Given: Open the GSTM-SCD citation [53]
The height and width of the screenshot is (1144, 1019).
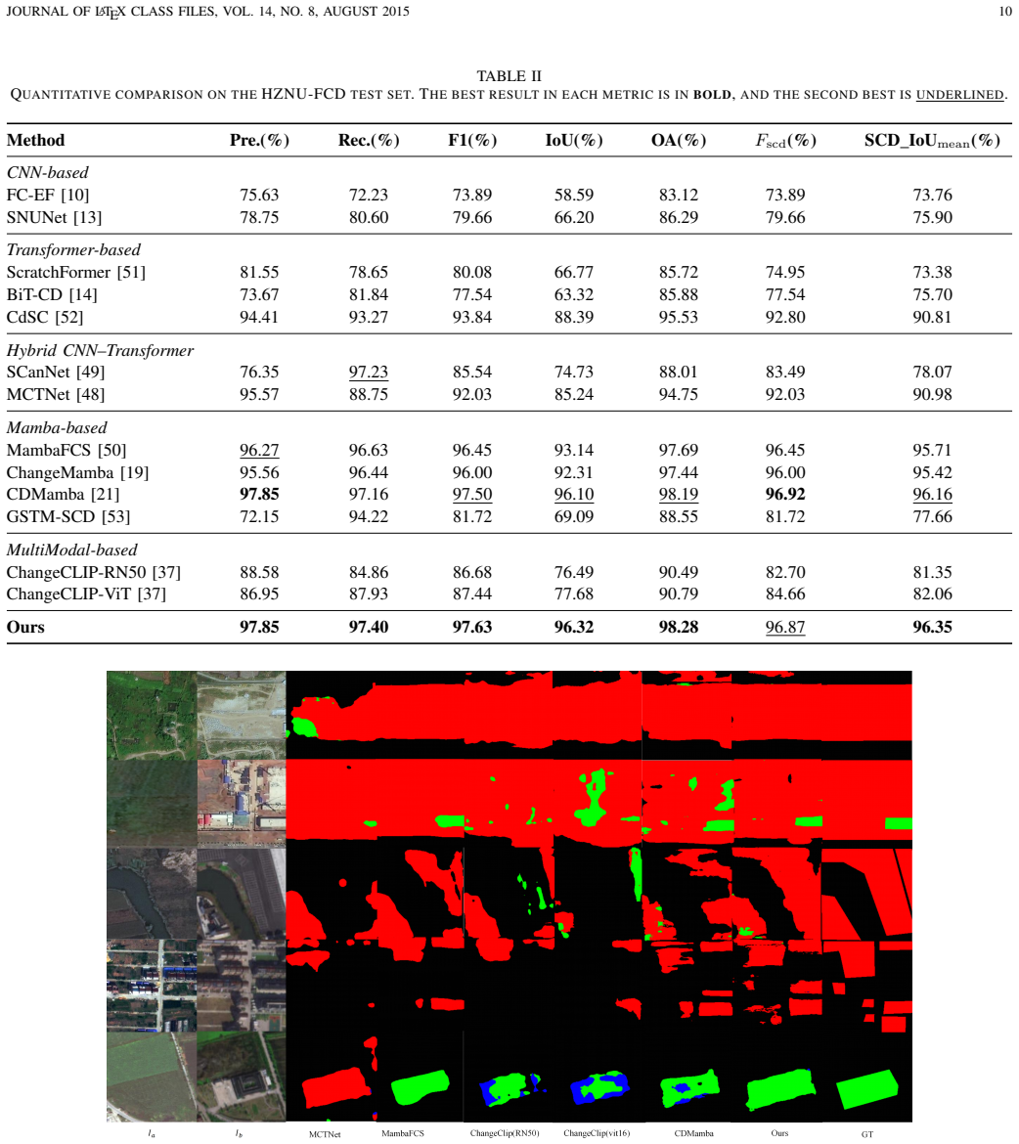Looking at the screenshot, I should tap(115, 516).
